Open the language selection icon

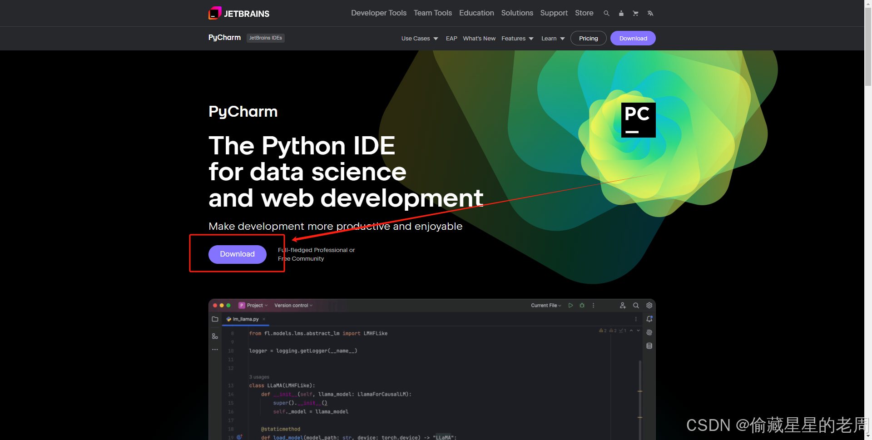650,13
